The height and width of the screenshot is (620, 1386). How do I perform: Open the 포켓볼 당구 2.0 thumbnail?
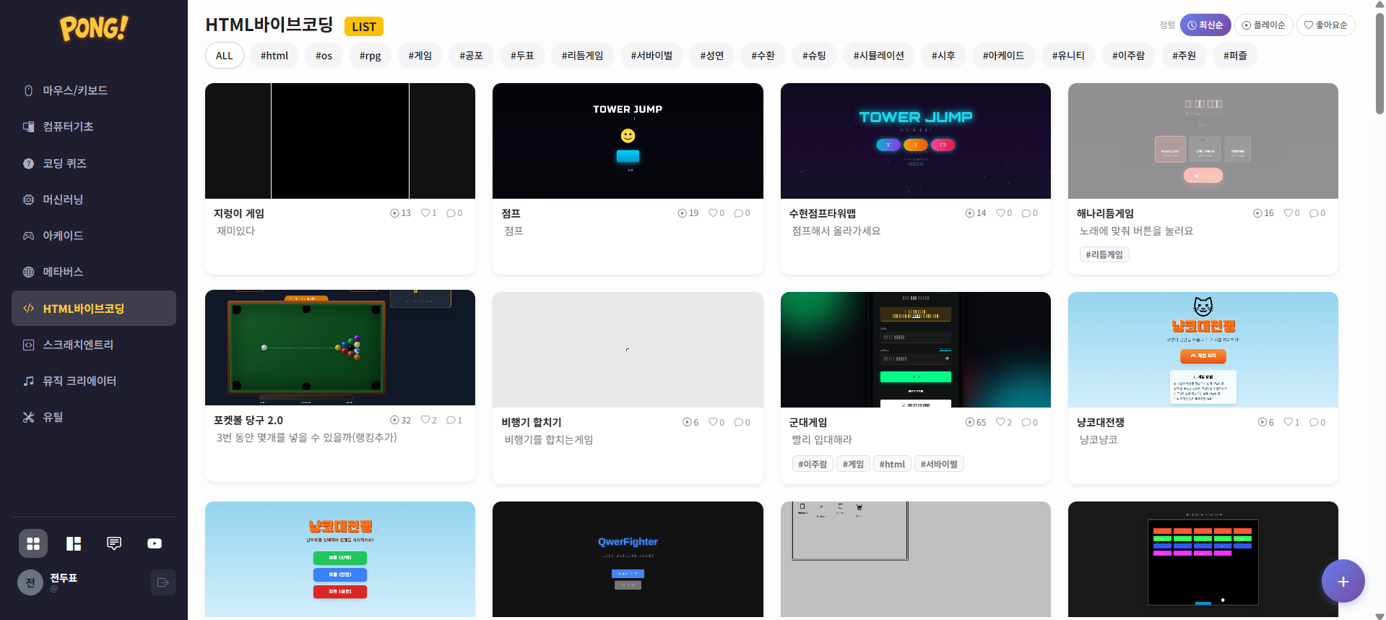(340, 348)
